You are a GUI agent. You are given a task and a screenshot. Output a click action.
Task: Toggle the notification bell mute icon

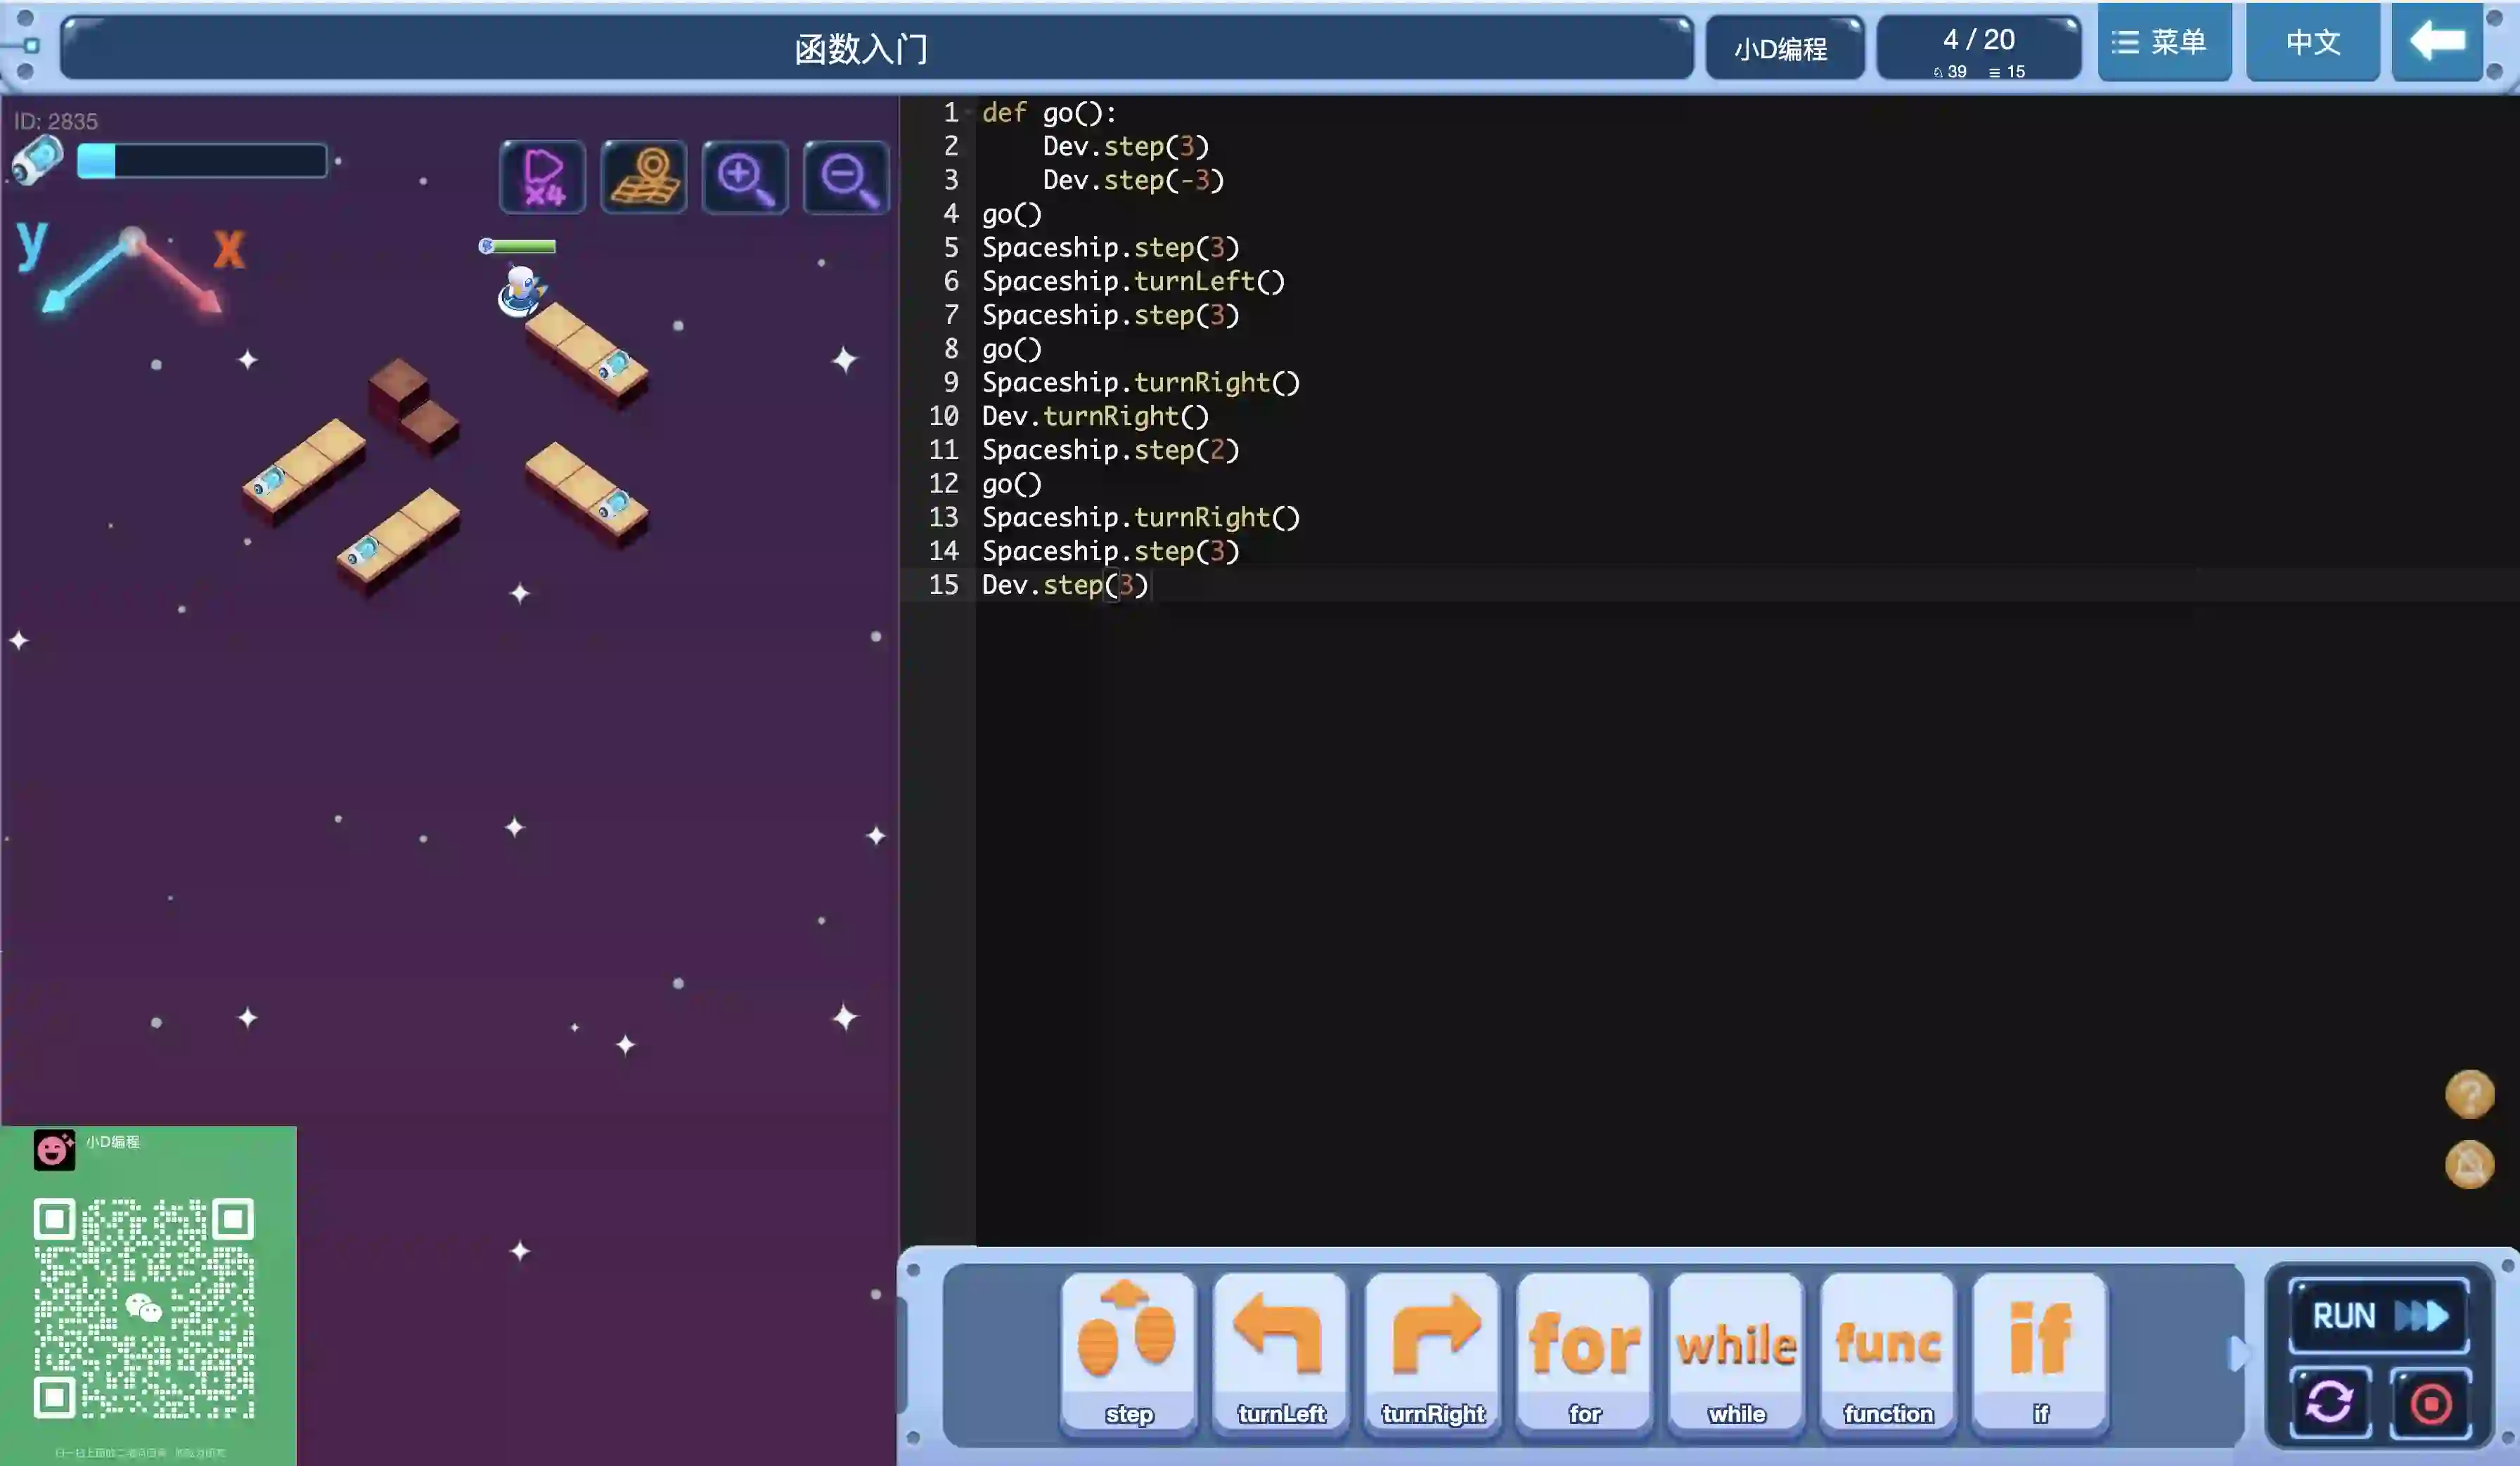[x=2469, y=1165]
